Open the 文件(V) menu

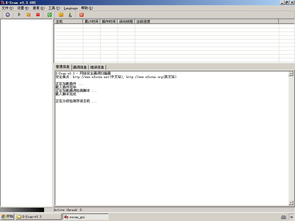coord(7,8)
